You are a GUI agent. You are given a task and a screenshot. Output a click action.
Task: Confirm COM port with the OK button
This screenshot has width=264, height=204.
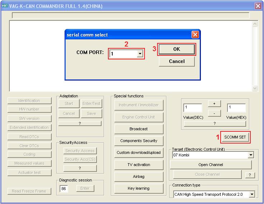(x=176, y=49)
